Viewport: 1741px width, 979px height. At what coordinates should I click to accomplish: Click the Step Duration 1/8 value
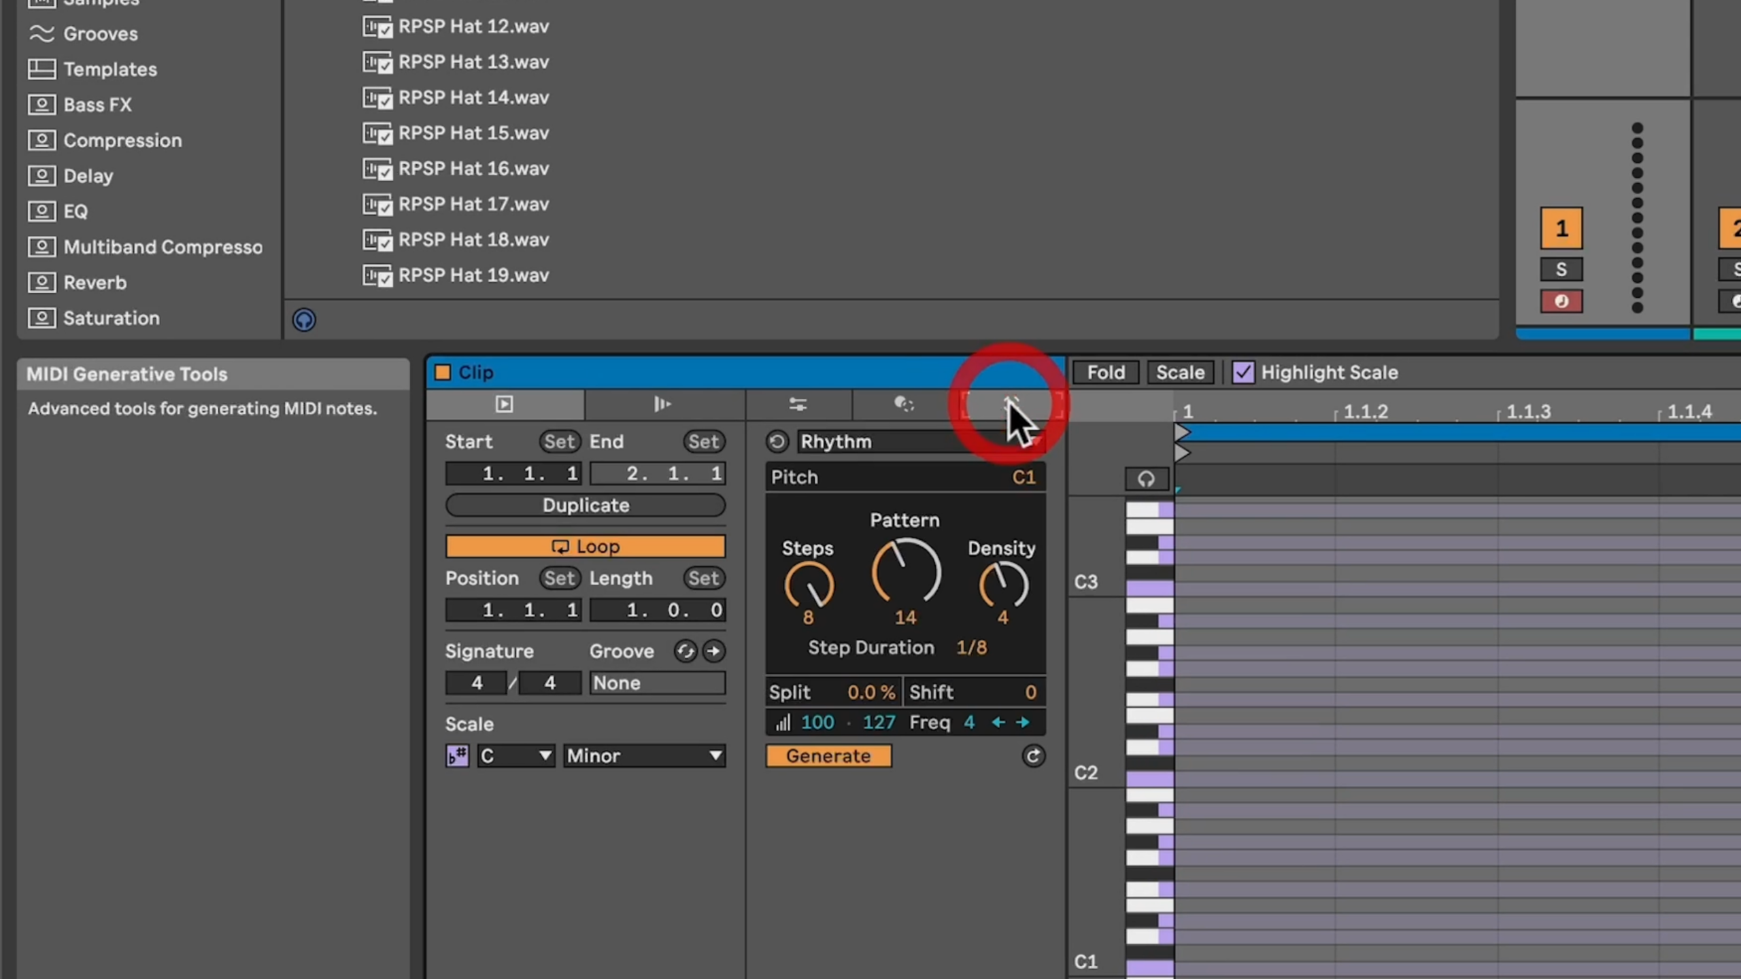[x=971, y=647]
